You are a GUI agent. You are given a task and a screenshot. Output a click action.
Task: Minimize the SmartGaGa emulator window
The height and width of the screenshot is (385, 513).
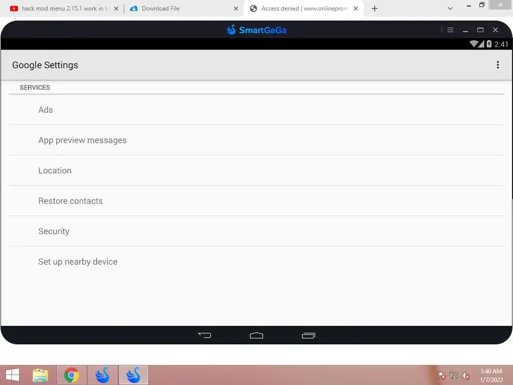tap(465, 30)
